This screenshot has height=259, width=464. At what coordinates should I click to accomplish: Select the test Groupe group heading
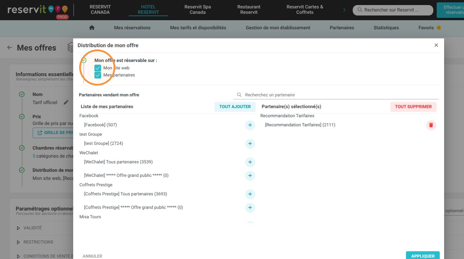point(91,134)
